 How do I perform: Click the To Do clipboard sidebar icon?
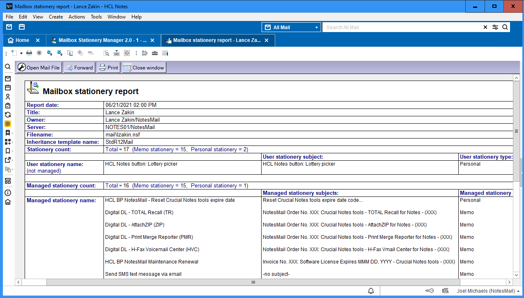pos(8,106)
